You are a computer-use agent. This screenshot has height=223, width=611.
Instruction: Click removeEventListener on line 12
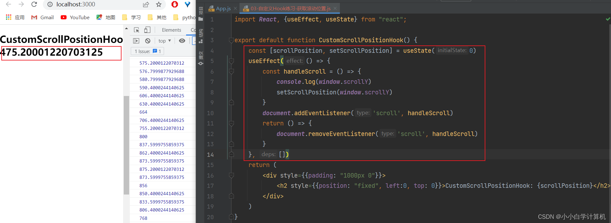click(341, 134)
